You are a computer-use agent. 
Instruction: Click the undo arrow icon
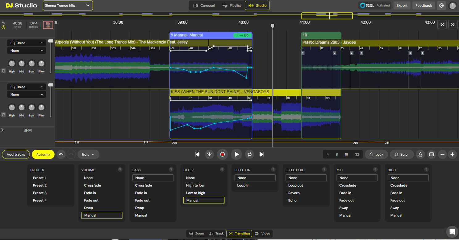pyautogui.click(x=61, y=154)
